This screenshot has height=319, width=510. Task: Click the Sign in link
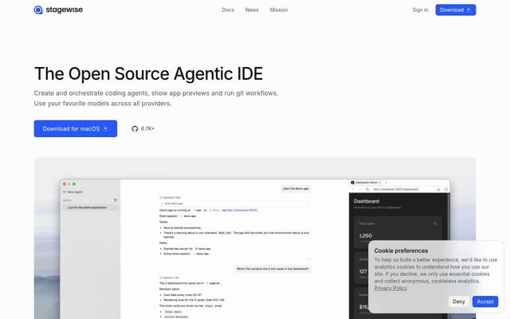point(420,10)
